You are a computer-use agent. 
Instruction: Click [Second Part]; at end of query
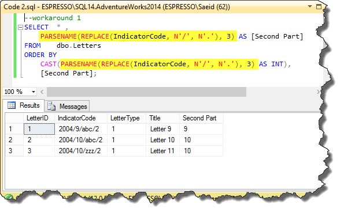click(x=68, y=73)
